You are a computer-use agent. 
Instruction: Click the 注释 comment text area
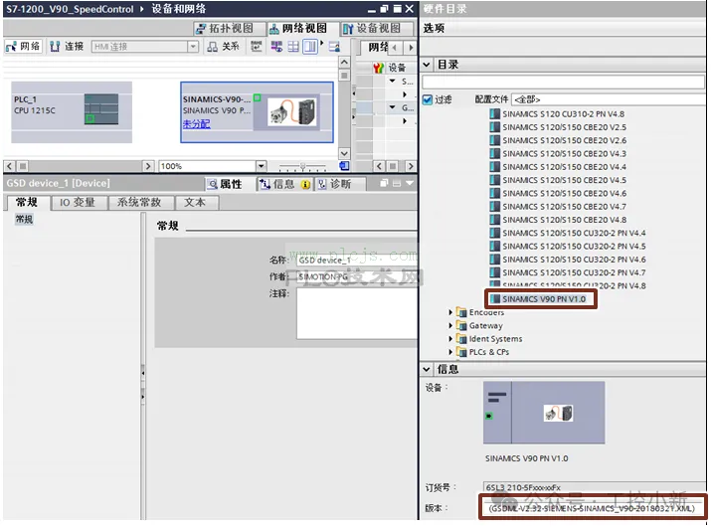point(357,314)
